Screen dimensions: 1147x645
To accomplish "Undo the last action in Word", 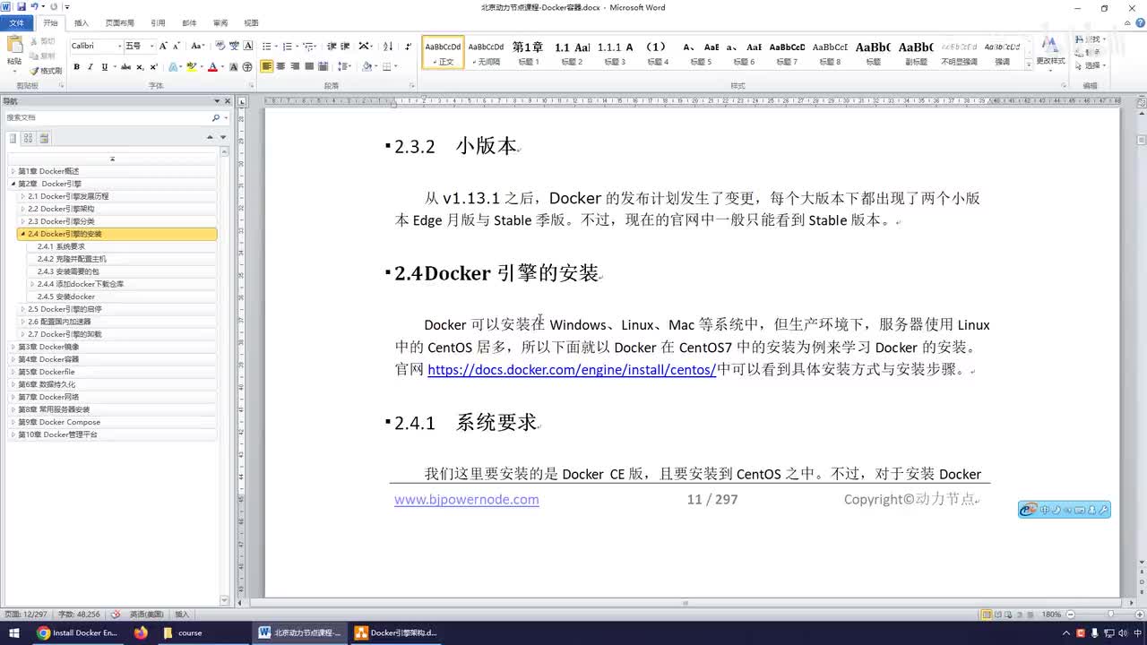I will (35, 7).
